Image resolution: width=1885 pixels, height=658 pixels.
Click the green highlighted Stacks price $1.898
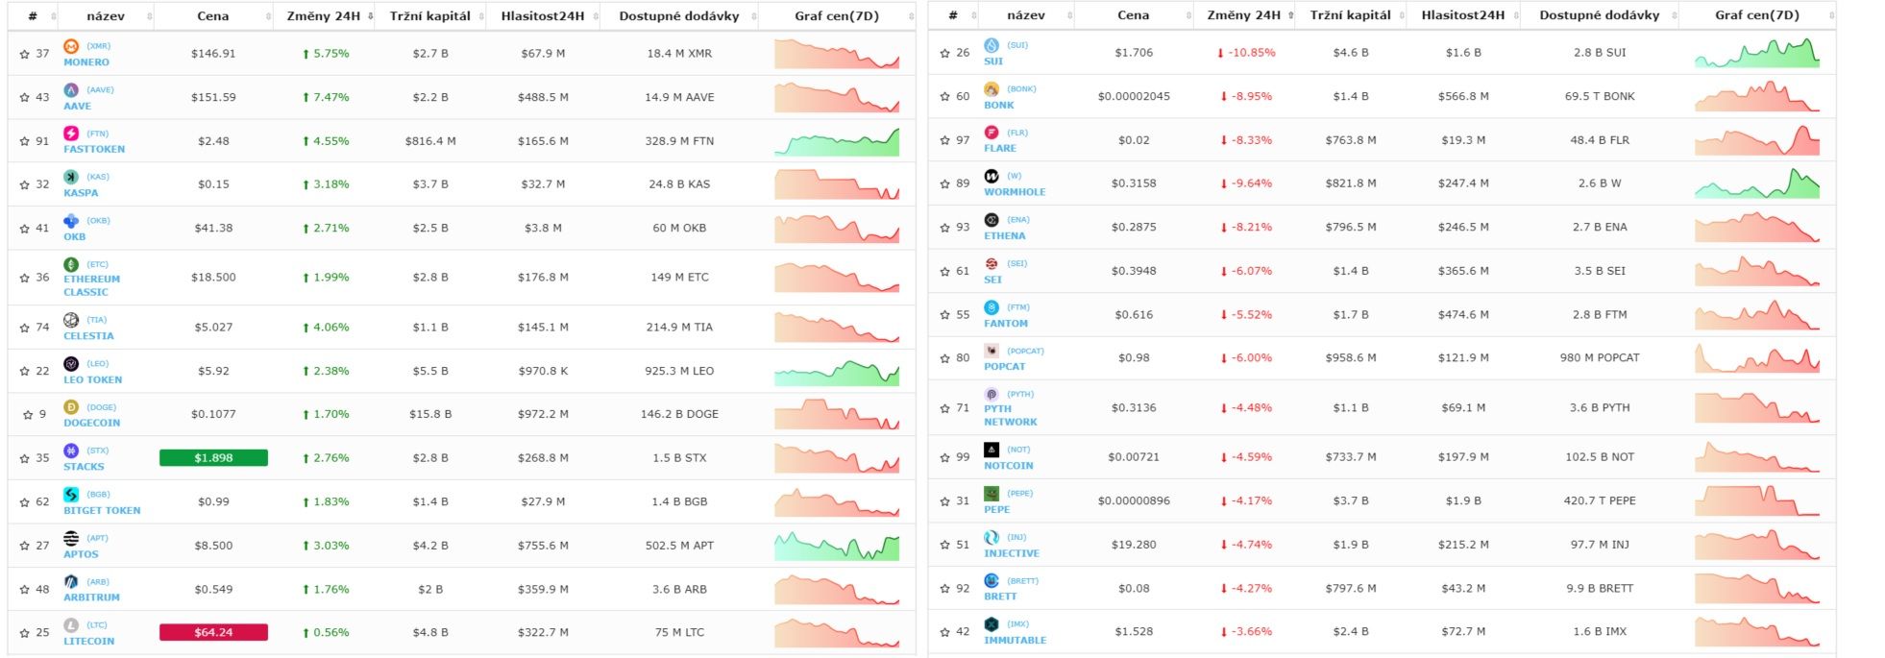[x=213, y=458]
